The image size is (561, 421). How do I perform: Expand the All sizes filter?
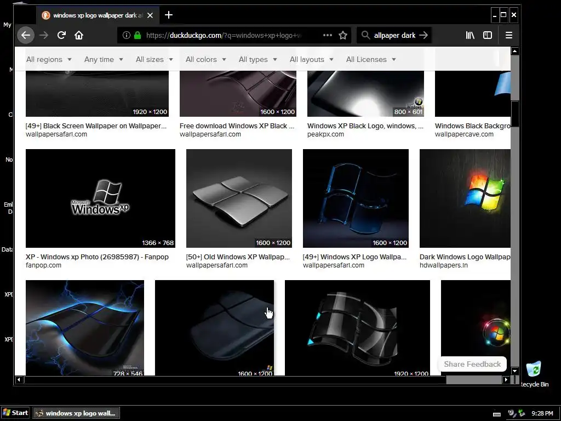154,59
